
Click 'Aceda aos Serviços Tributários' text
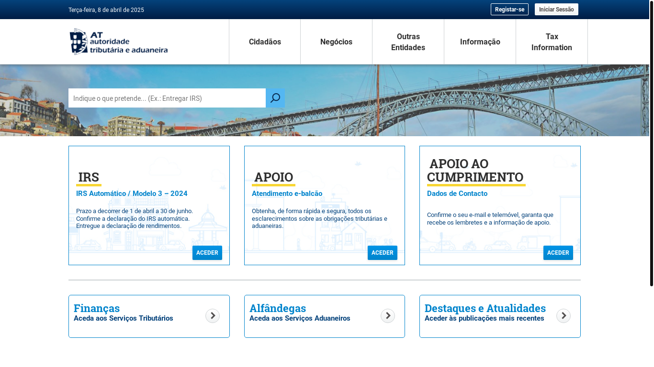click(x=124, y=318)
